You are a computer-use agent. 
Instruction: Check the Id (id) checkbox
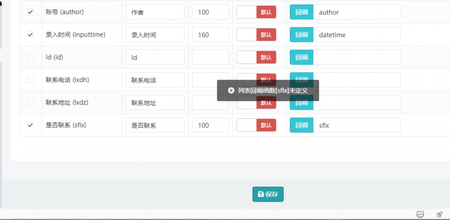[x=31, y=57]
